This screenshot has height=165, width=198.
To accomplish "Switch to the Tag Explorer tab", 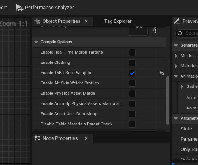I will tap(118, 21).
